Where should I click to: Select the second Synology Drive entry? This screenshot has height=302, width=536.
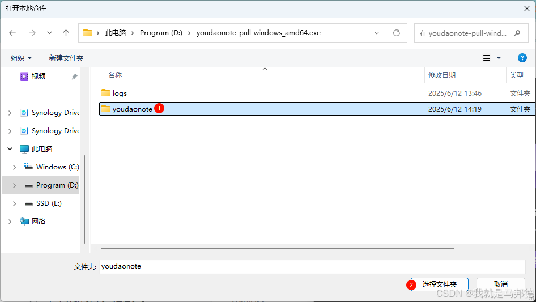click(x=50, y=131)
